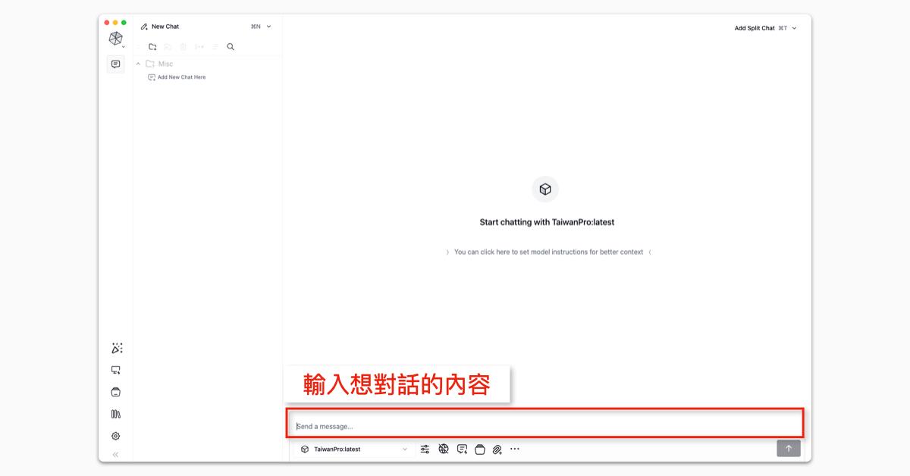Open chat search with the magnifier icon
Image resolution: width=910 pixels, height=476 pixels.
pyautogui.click(x=231, y=47)
